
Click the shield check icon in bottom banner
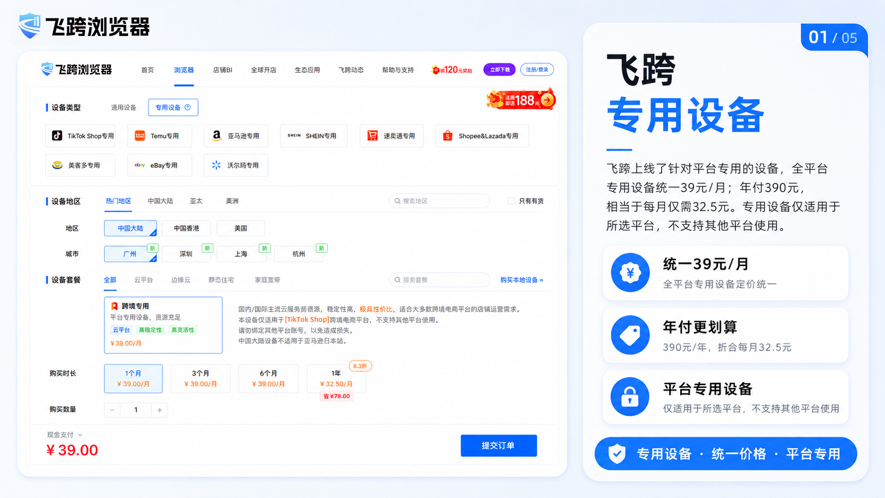pyautogui.click(x=617, y=454)
